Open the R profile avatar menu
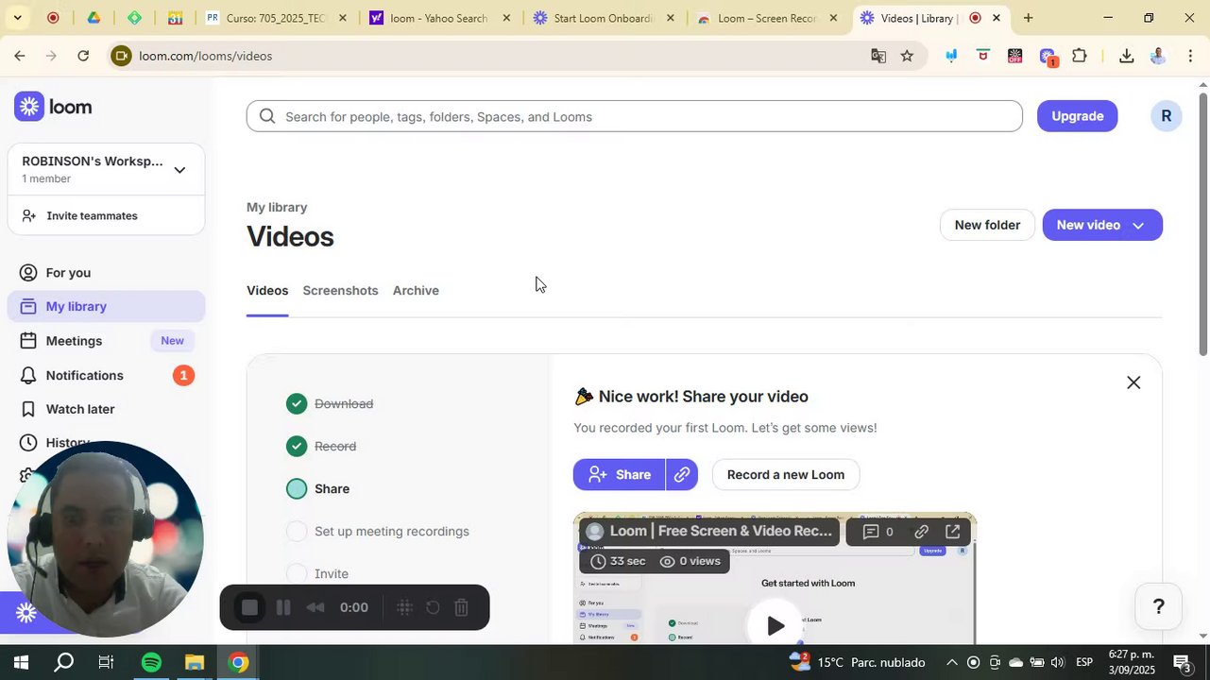Image resolution: width=1210 pixels, height=680 pixels. (x=1166, y=116)
